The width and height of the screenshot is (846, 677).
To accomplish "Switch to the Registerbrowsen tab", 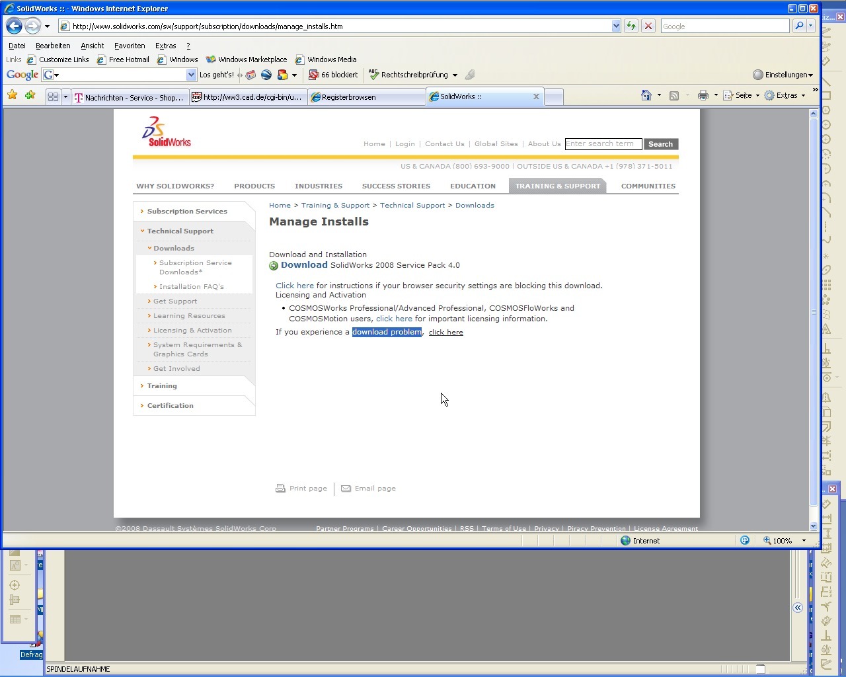I will 367,97.
